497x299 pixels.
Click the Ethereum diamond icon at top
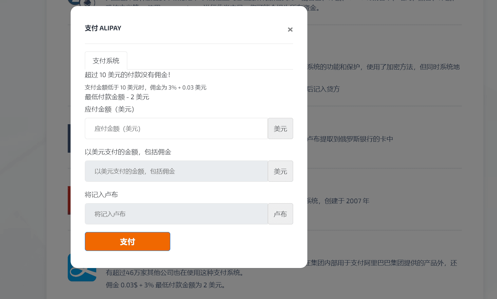(x=88, y=3)
